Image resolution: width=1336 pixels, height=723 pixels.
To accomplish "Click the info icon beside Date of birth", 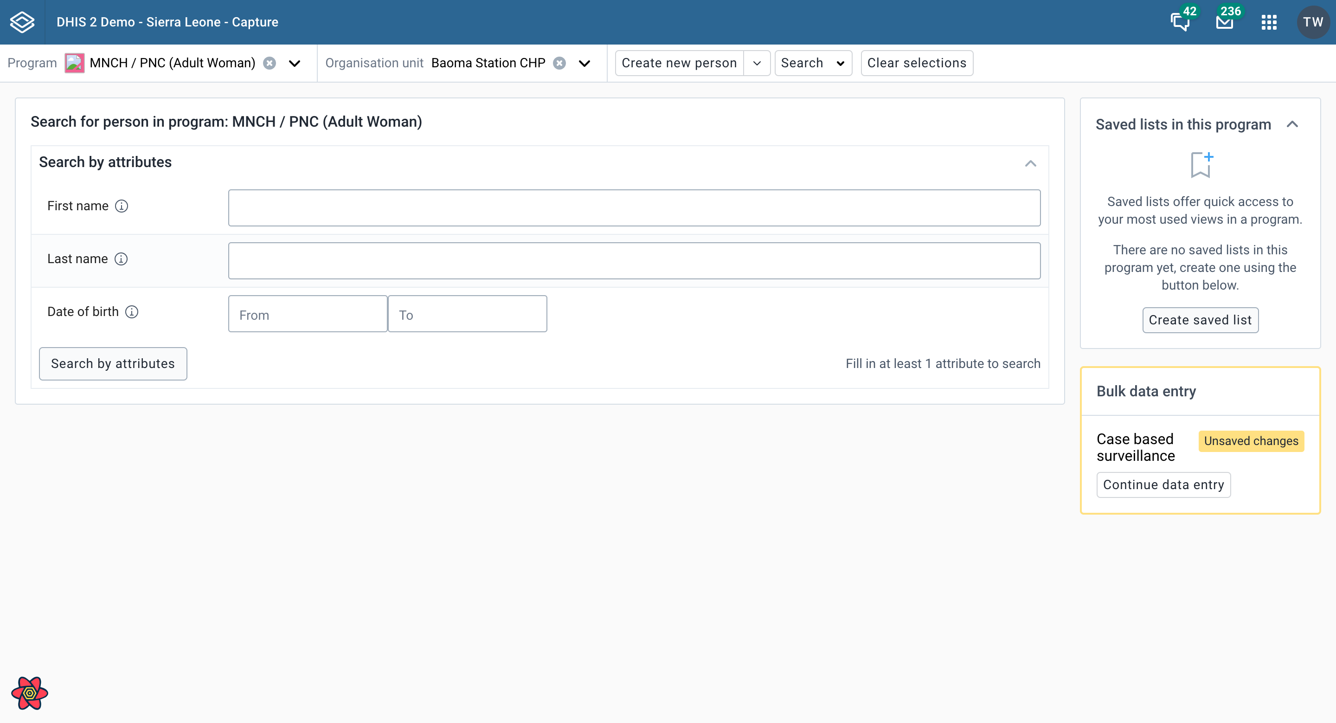I will pyautogui.click(x=132, y=312).
